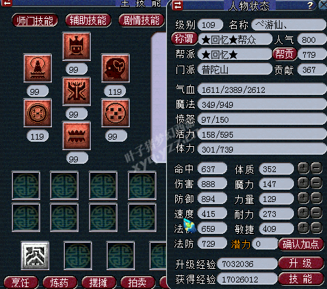Select the seated Buddha pagoda skill icon
The height and width of the screenshot is (289, 327).
tap(38, 68)
